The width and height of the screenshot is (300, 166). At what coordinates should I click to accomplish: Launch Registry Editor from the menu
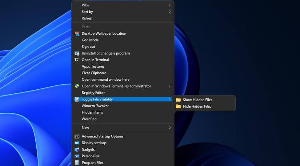point(123,93)
